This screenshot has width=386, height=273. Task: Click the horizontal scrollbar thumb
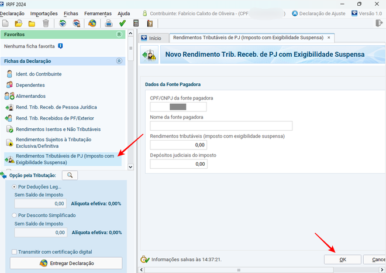(x=239, y=270)
